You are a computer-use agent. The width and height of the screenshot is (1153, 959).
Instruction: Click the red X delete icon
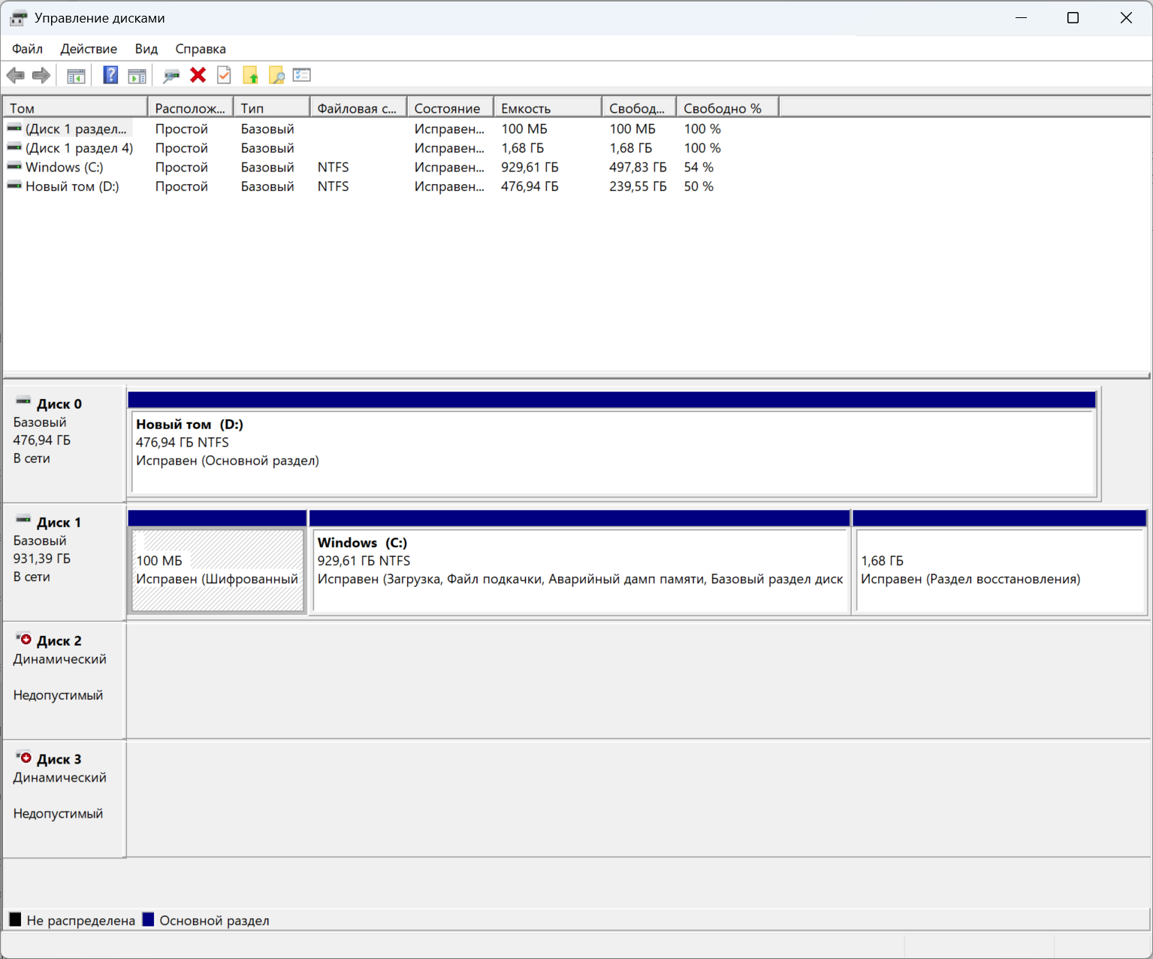(x=198, y=75)
